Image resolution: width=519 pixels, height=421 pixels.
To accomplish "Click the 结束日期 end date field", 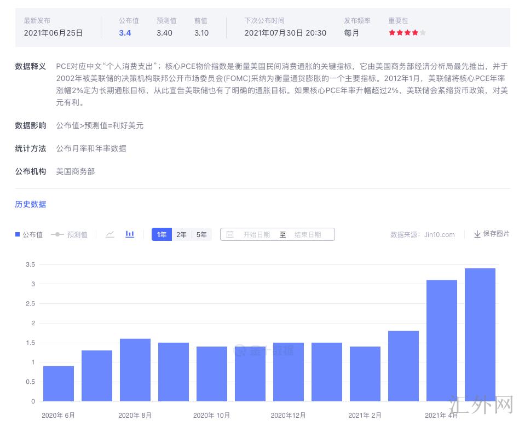I will point(308,234).
